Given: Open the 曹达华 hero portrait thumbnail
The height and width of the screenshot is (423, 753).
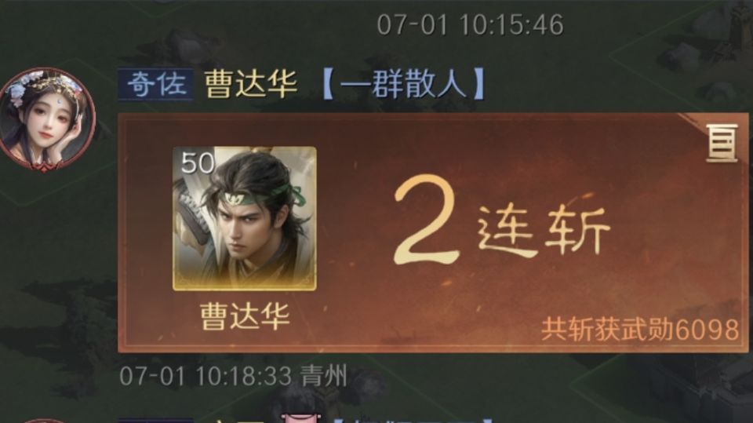Looking at the screenshot, I should [x=245, y=219].
